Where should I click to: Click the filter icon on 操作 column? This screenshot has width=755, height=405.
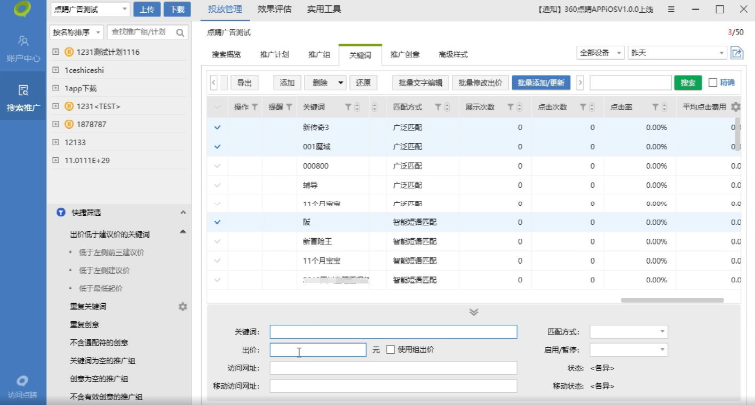(x=255, y=107)
